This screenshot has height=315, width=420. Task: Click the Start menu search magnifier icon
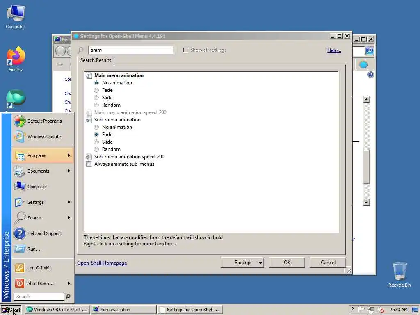point(68,297)
